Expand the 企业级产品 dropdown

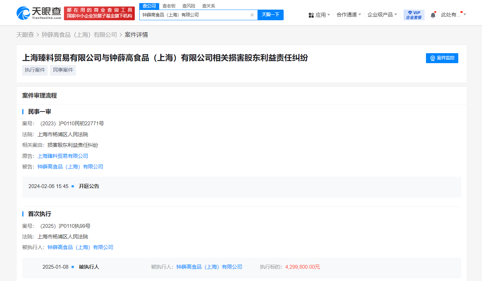click(x=382, y=15)
